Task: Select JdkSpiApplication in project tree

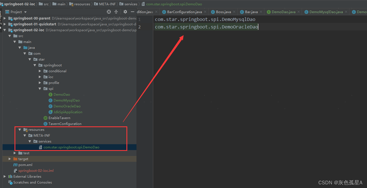Action: (68, 112)
